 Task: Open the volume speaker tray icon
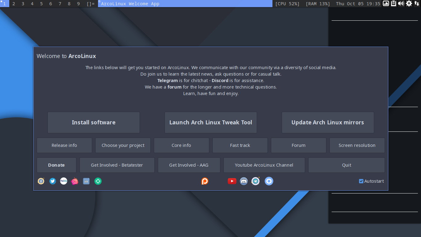point(401,3)
